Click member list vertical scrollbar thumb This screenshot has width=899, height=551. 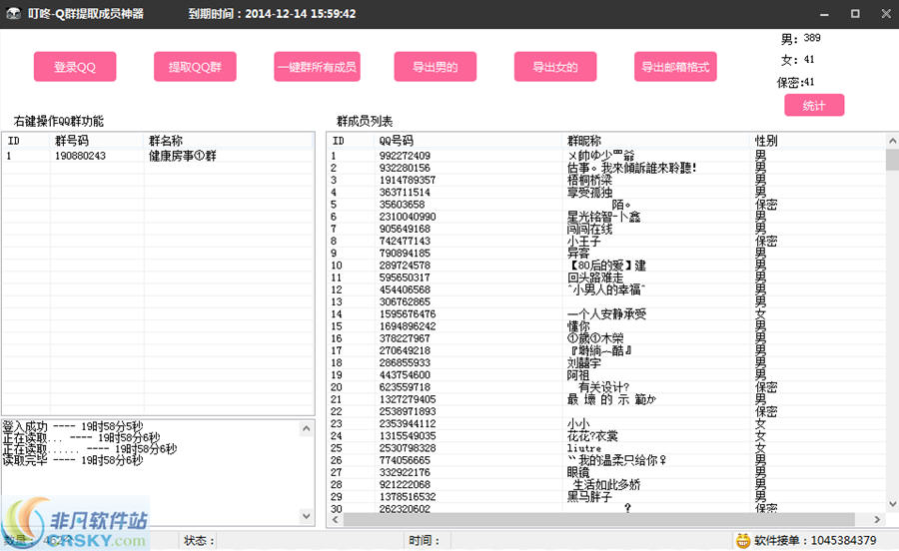pos(893,160)
